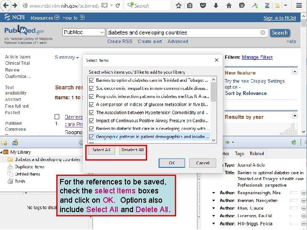This screenshot has width=307, height=230.
Task: Click the New Group icon in Zotero pane
Action: coord(15,142)
